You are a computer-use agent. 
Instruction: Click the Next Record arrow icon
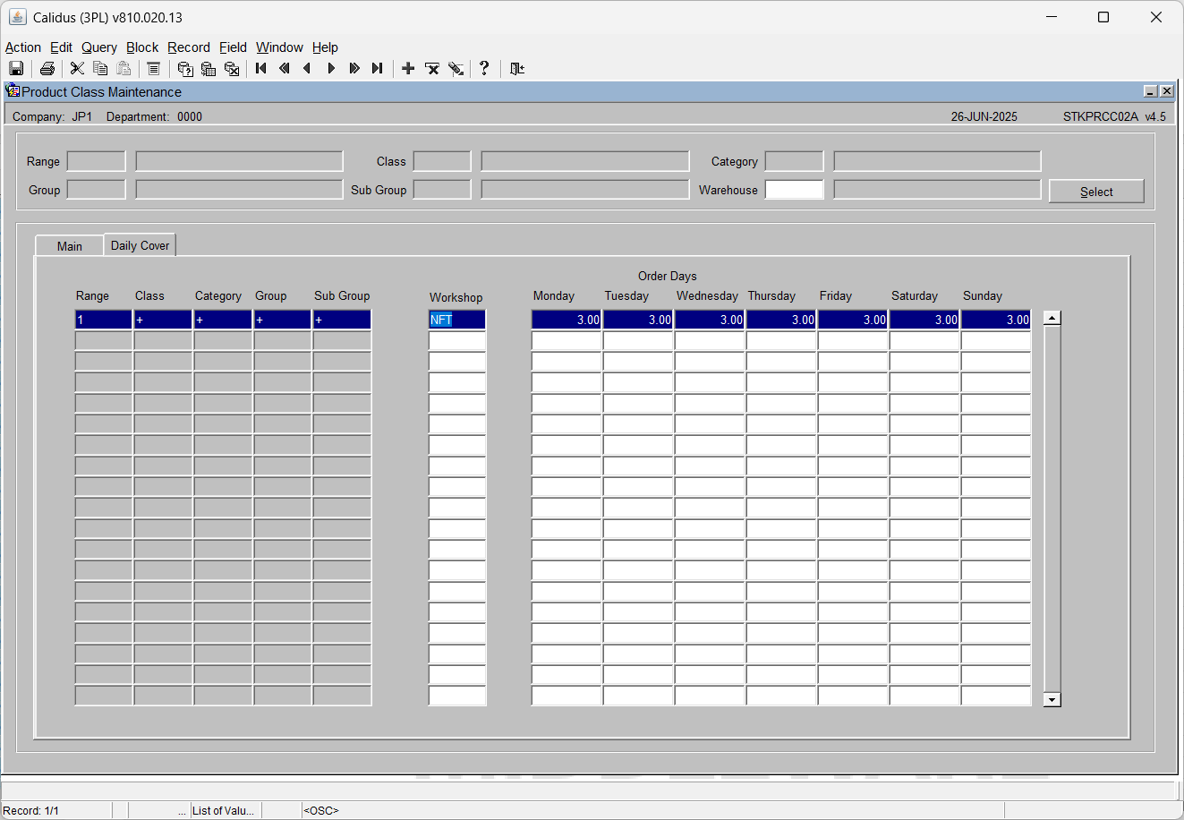pyautogui.click(x=331, y=68)
